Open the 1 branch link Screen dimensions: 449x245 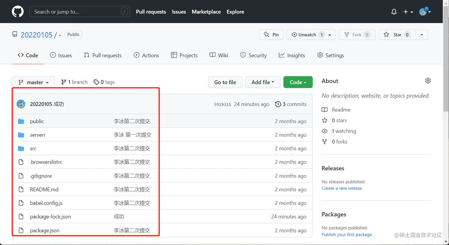[74, 82]
